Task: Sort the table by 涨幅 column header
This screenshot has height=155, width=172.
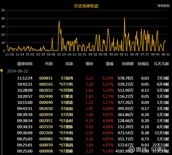Action: pos(109,64)
